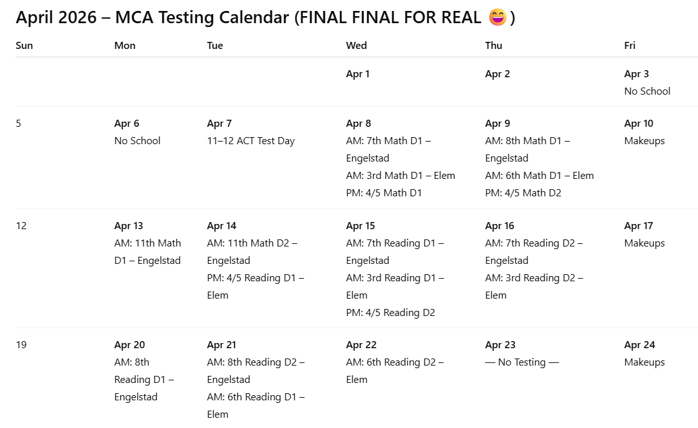698x428 pixels.
Task: Select the Sun column header
Action: click(24, 45)
